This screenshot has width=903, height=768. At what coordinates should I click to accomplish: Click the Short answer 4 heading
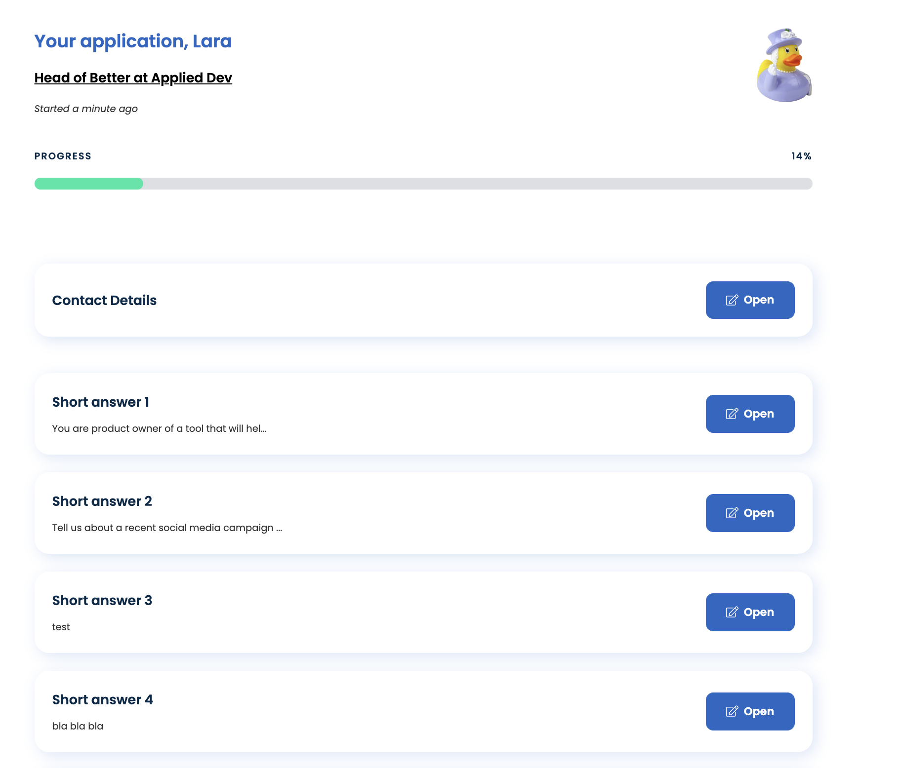[x=103, y=699]
